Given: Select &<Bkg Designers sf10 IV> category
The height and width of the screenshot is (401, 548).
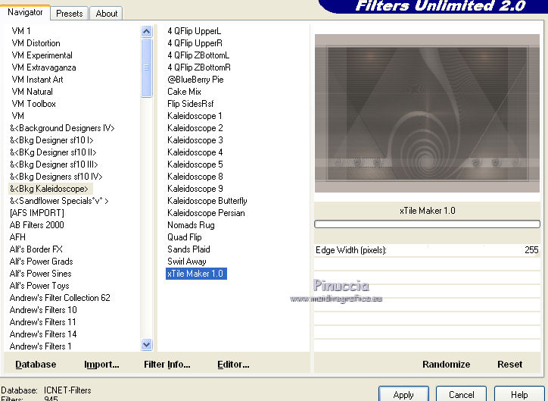Looking at the screenshot, I should 56,177.
